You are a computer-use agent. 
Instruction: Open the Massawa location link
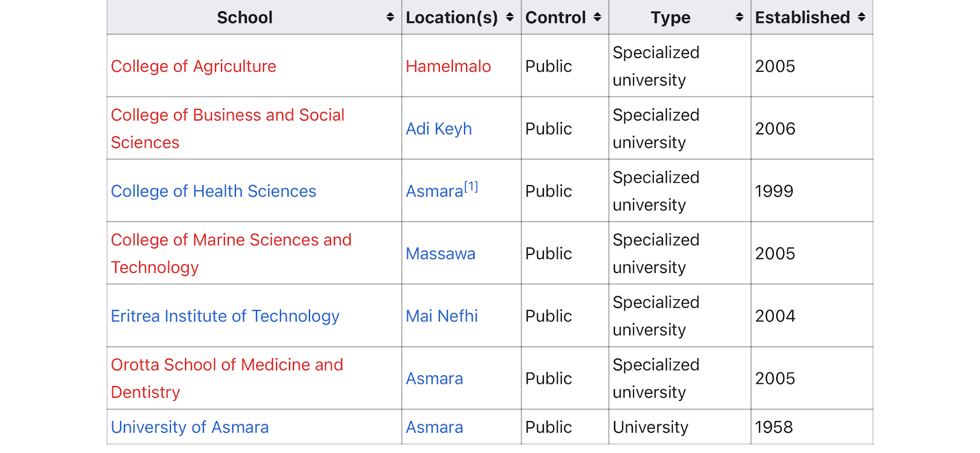tap(441, 254)
